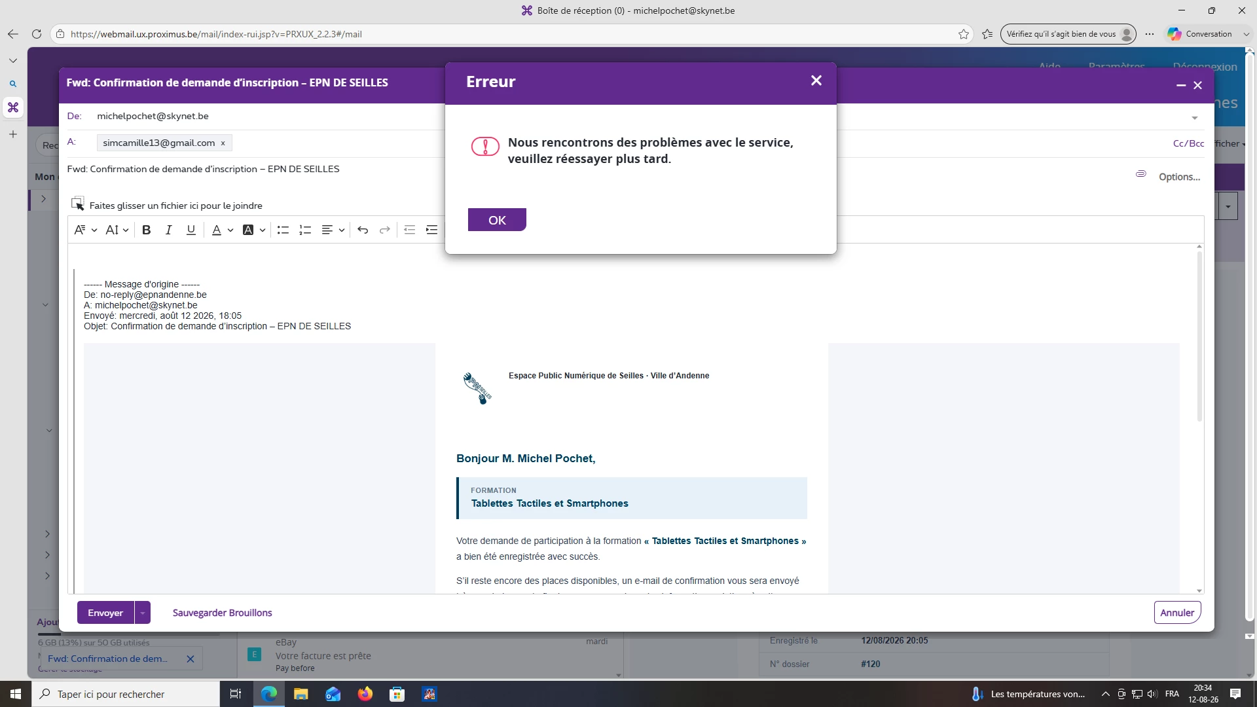Add new tab with plus icon
The image size is (1257, 707).
tap(13, 134)
